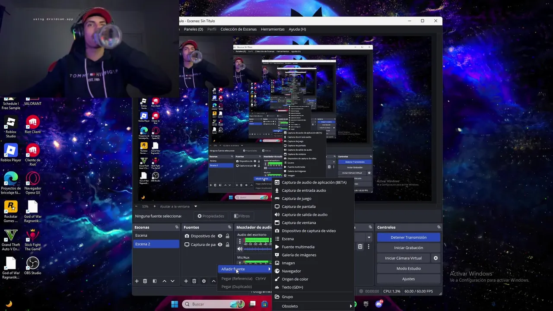Open source properties gear in the Fuentes toolbar
The image size is (553, 311).
pyautogui.click(x=204, y=281)
